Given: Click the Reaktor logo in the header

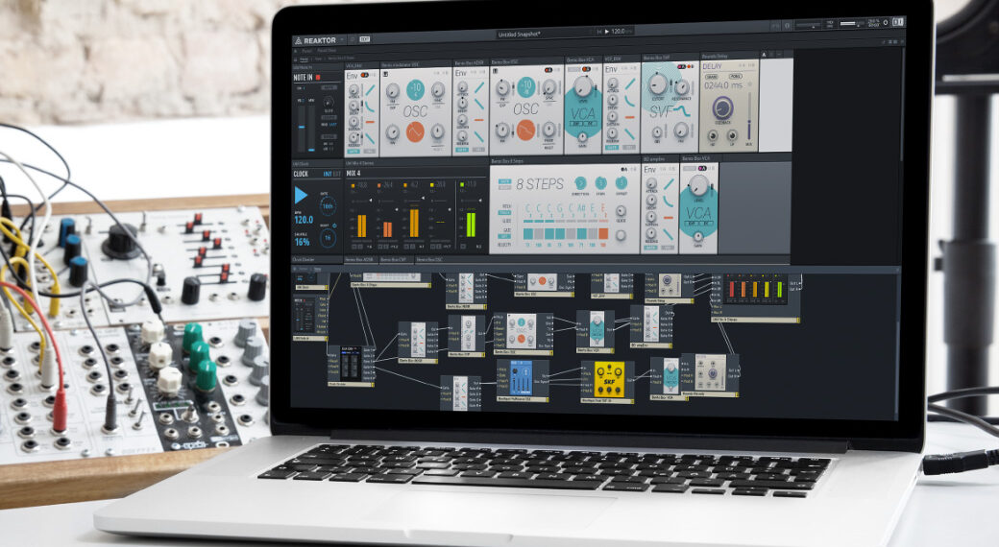Looking at the screenshot, I should point(315,40).
